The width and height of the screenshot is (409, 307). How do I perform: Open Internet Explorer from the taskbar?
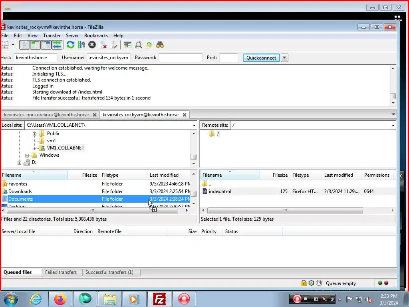coord(36,299)
